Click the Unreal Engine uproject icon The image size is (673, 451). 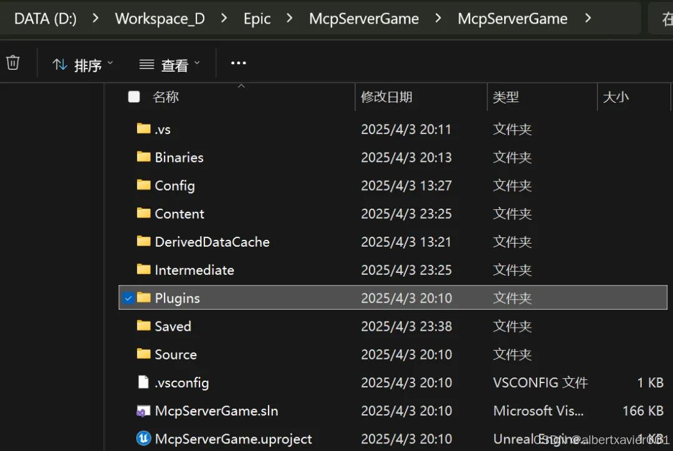143,439
